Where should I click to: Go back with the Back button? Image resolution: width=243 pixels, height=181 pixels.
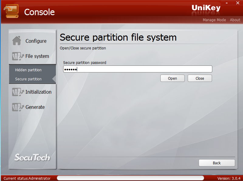217,163
